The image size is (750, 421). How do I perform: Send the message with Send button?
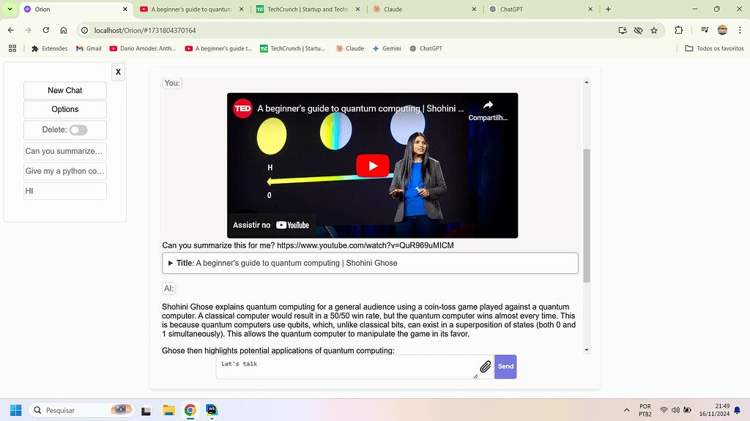(505, 367)
